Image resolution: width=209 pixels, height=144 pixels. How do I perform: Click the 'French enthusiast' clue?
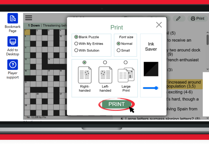coord(183,60)
